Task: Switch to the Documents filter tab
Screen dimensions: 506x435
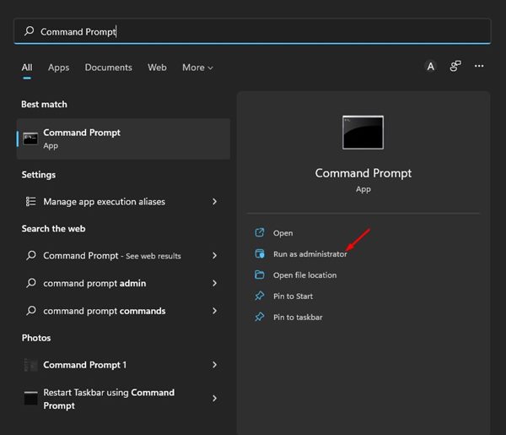Action: click(x=108, y=68)
